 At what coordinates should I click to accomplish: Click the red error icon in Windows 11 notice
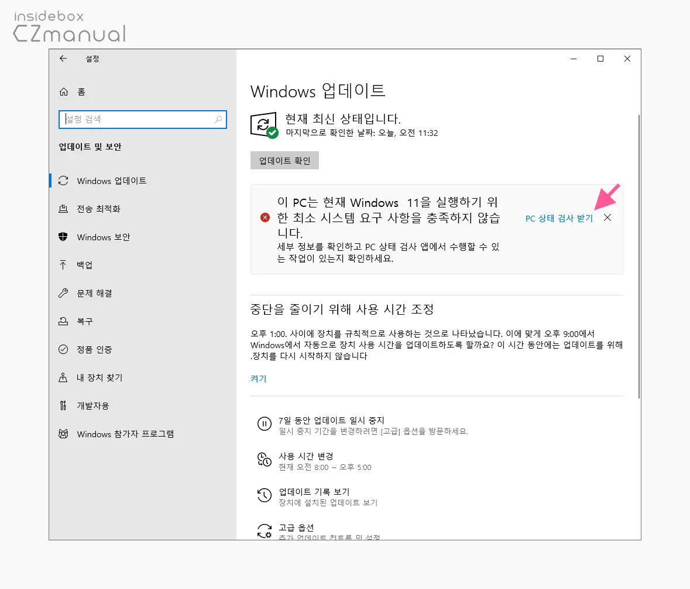pos(265,217)
